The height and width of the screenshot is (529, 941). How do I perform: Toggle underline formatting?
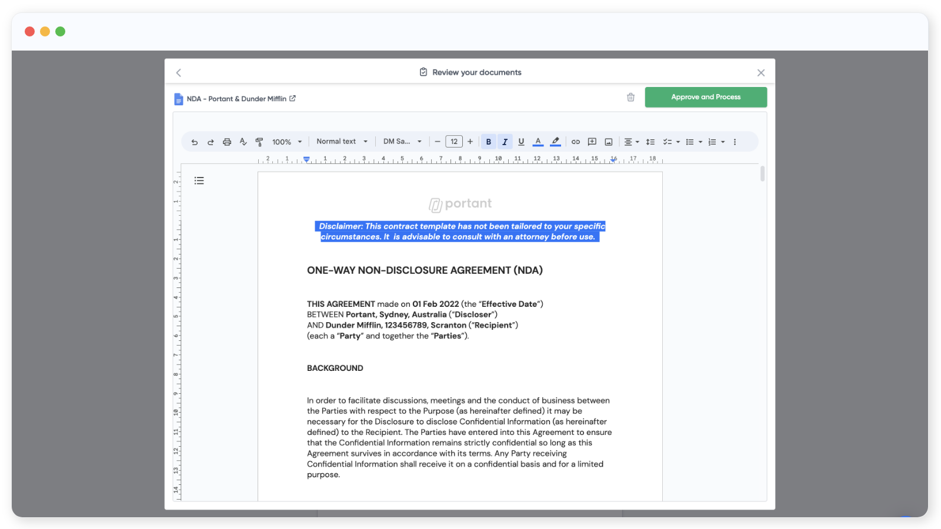pos(521,142)
